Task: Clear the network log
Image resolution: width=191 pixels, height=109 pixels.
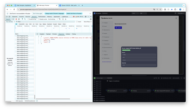Action: point(19,19)
